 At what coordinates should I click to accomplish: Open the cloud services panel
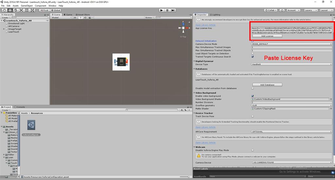[x=282, y=10]
